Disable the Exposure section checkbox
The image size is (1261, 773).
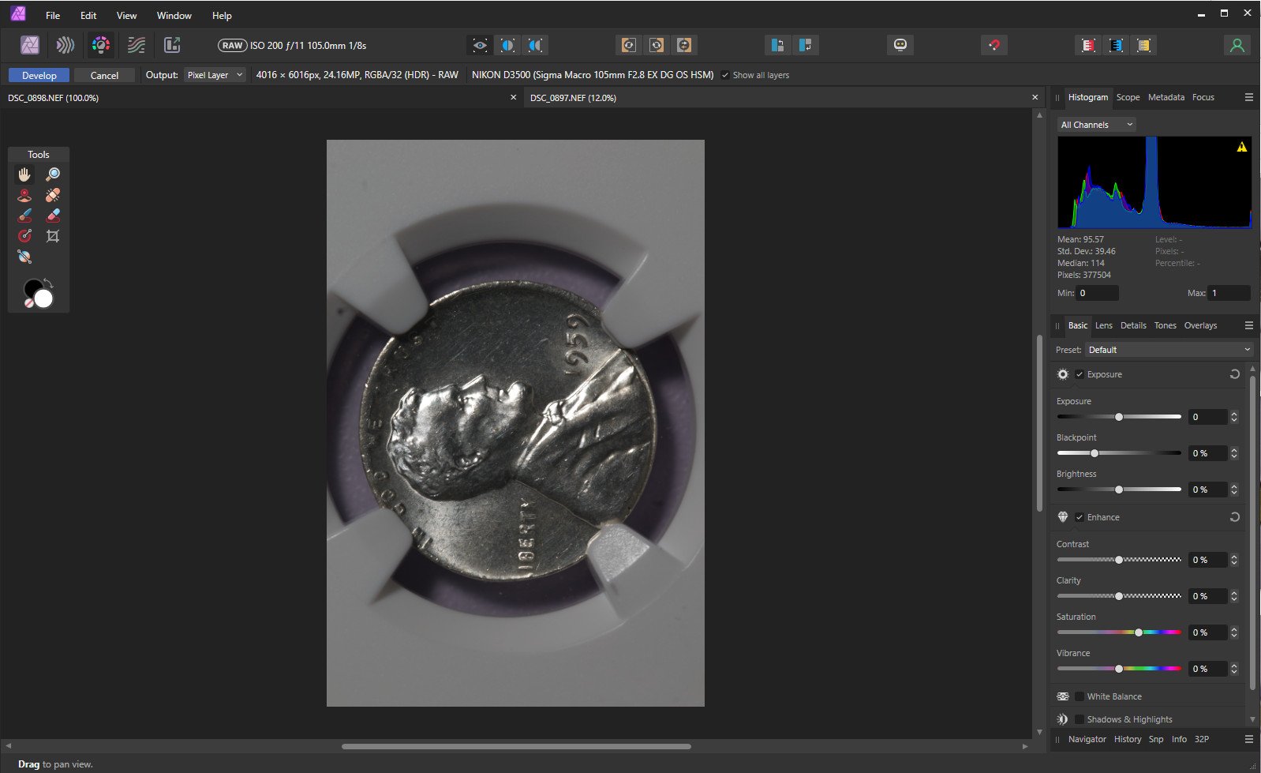click(1080, 374)
